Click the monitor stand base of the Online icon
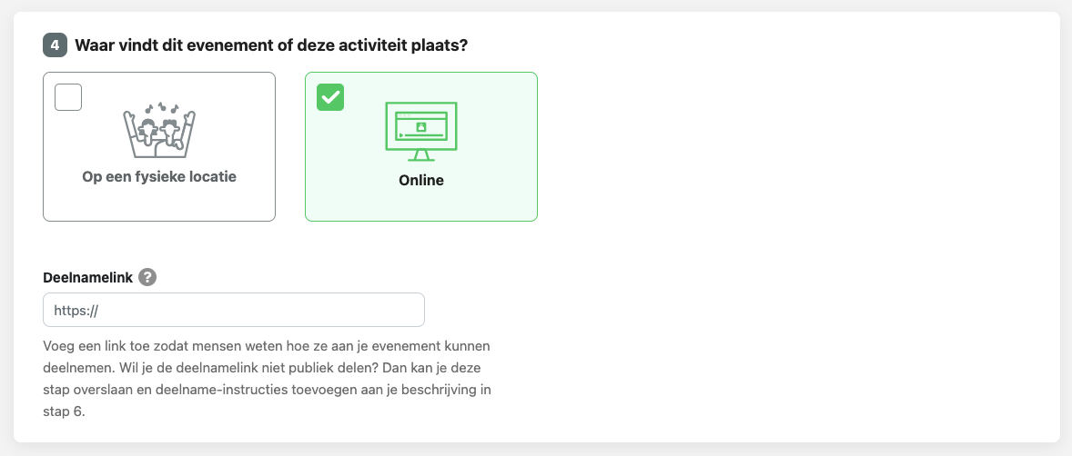This screenshot has height=456, width=1072. [x=421, y=156]
